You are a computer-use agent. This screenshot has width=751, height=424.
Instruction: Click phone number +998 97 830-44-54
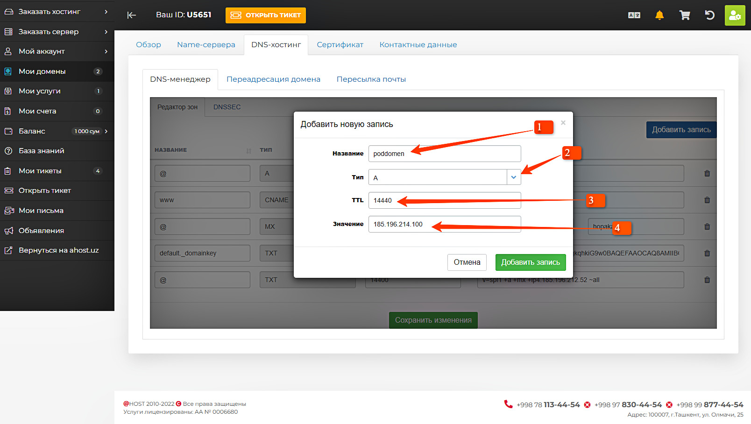pos(628,405)
